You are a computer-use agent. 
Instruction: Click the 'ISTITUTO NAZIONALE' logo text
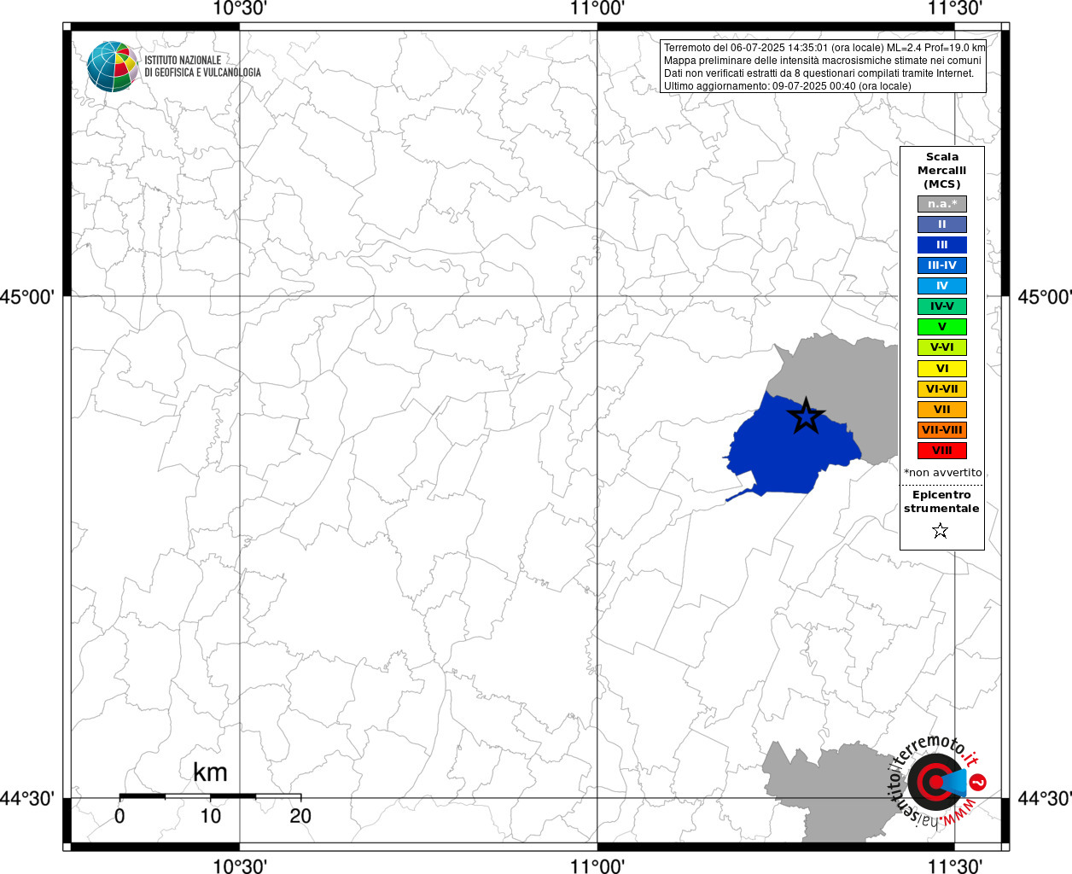(183, 61)
